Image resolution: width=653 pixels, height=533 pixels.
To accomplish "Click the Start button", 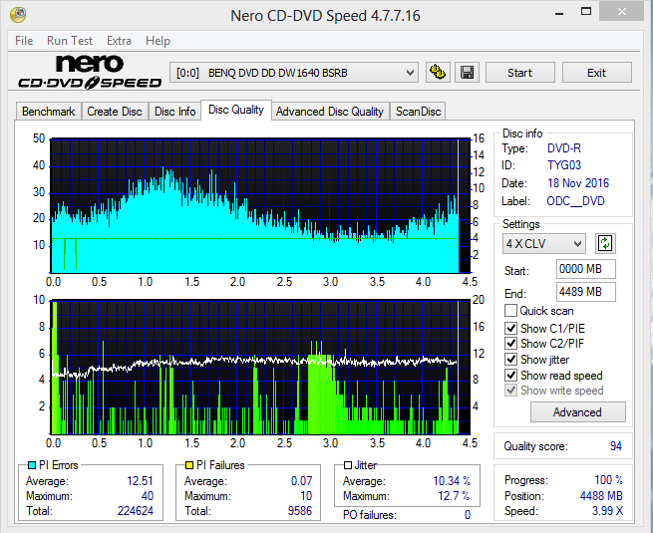I will pos(519,73).
